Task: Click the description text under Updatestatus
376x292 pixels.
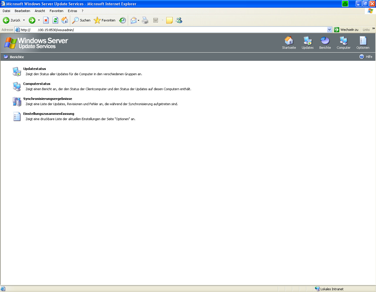Action: [x=84, y=74]
